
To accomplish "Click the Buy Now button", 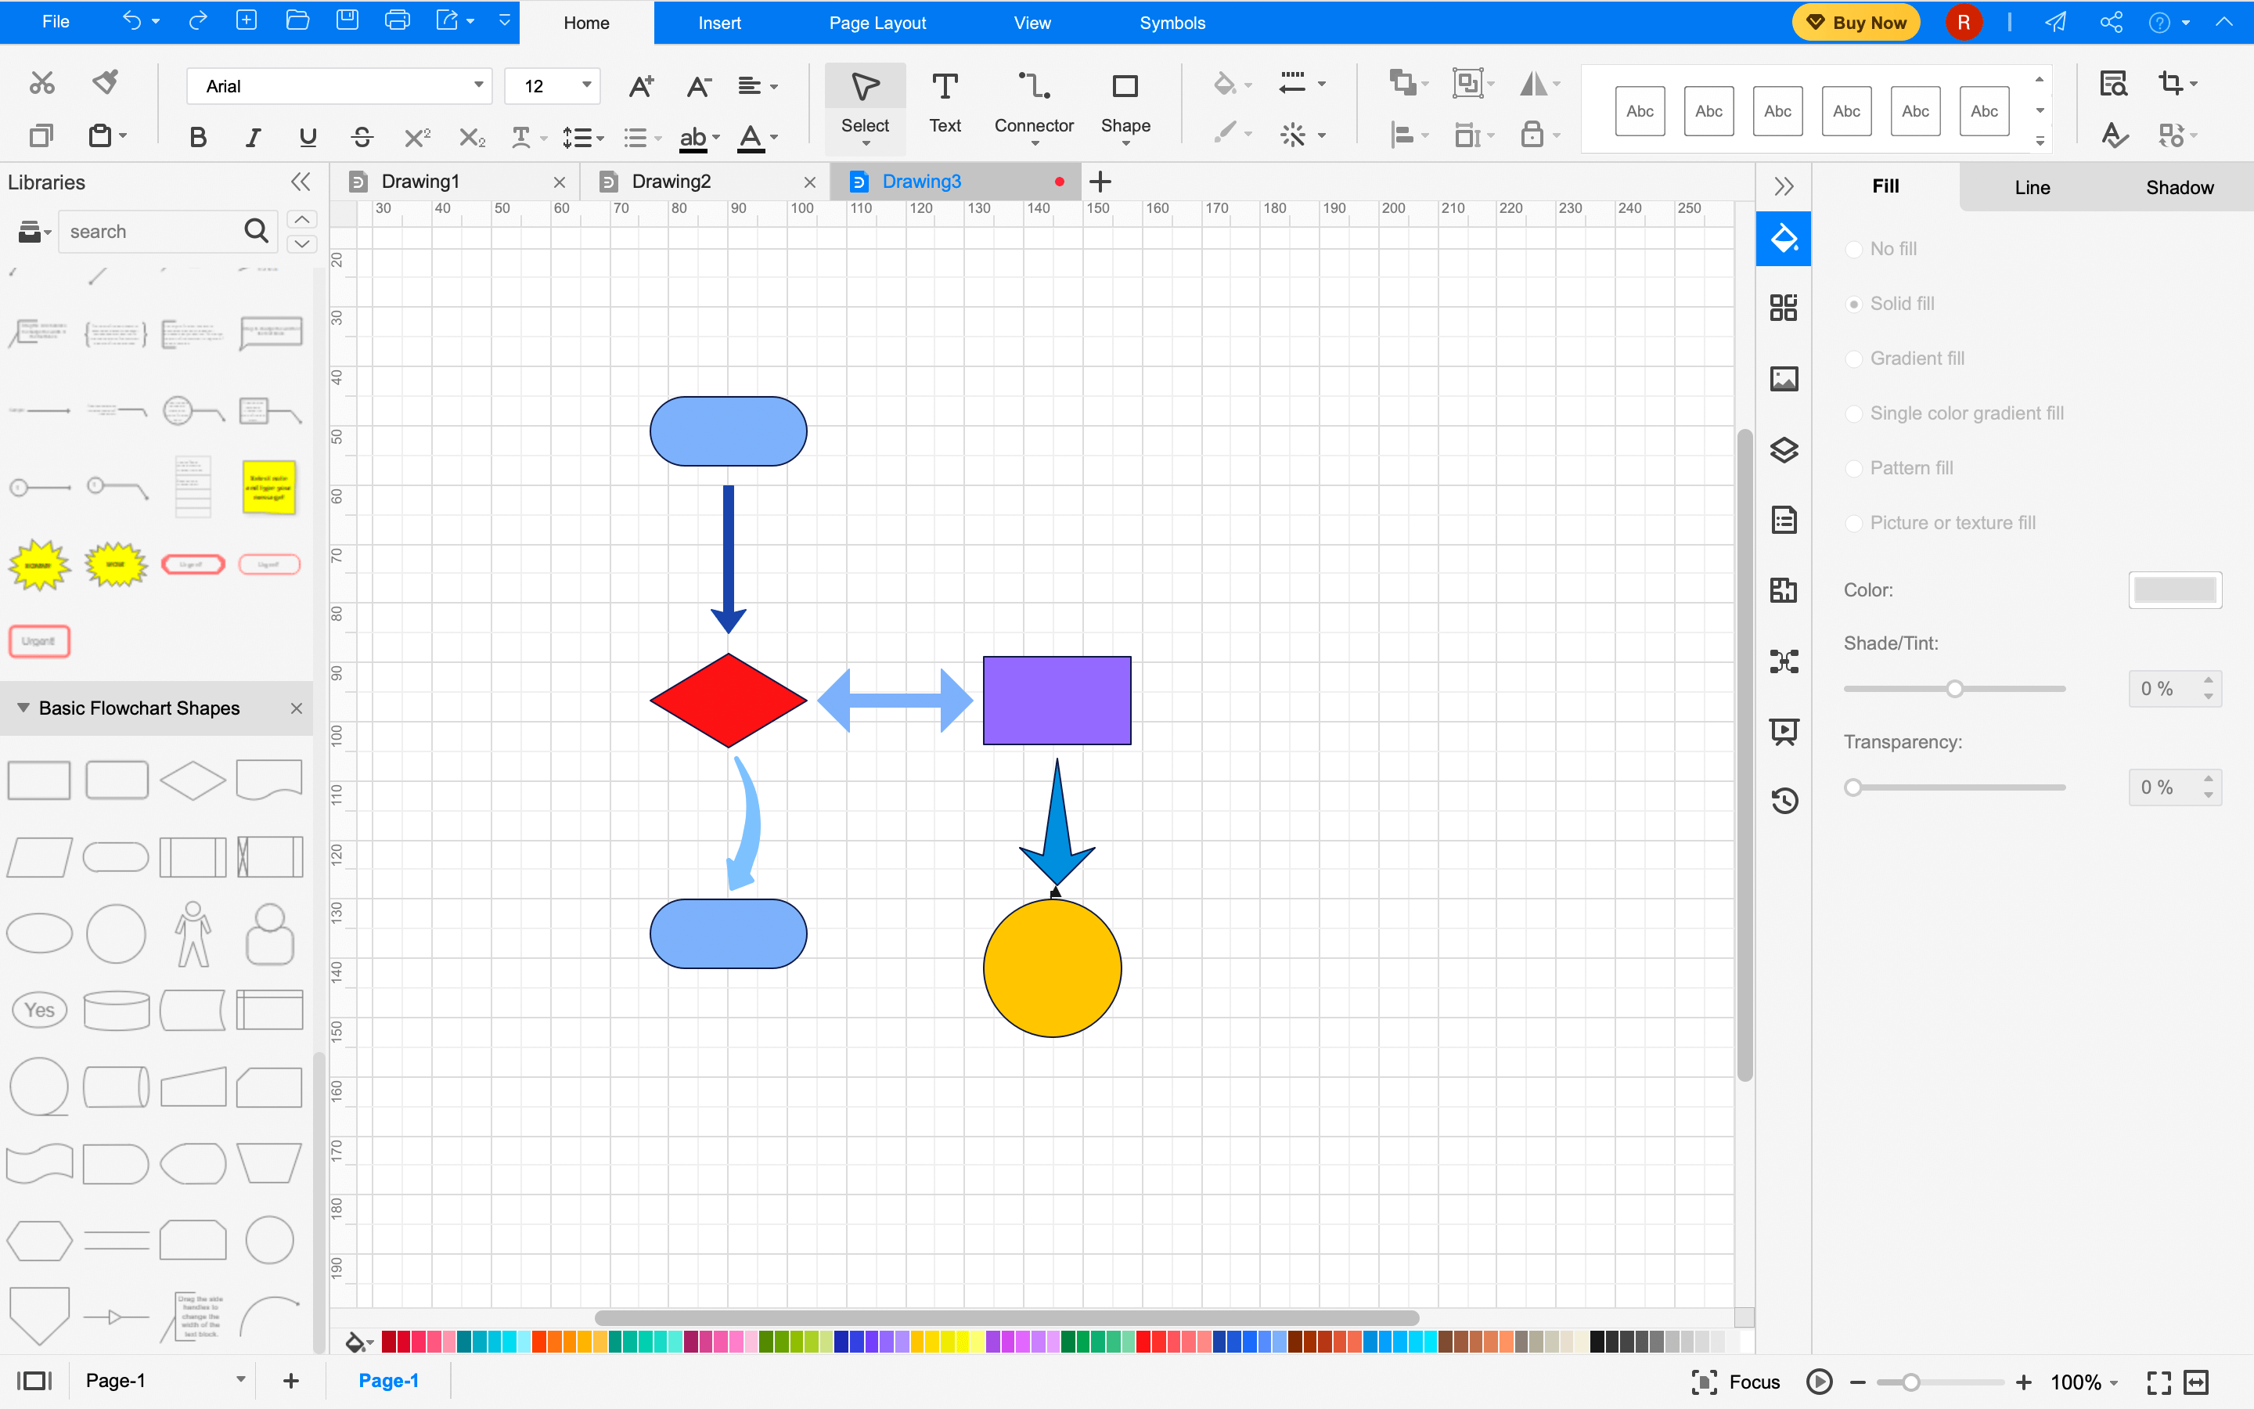I will tap(1856, 21).
